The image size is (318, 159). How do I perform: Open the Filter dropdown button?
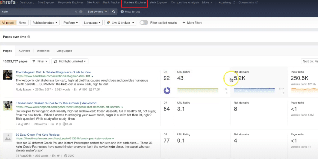[x=40, y=61]
